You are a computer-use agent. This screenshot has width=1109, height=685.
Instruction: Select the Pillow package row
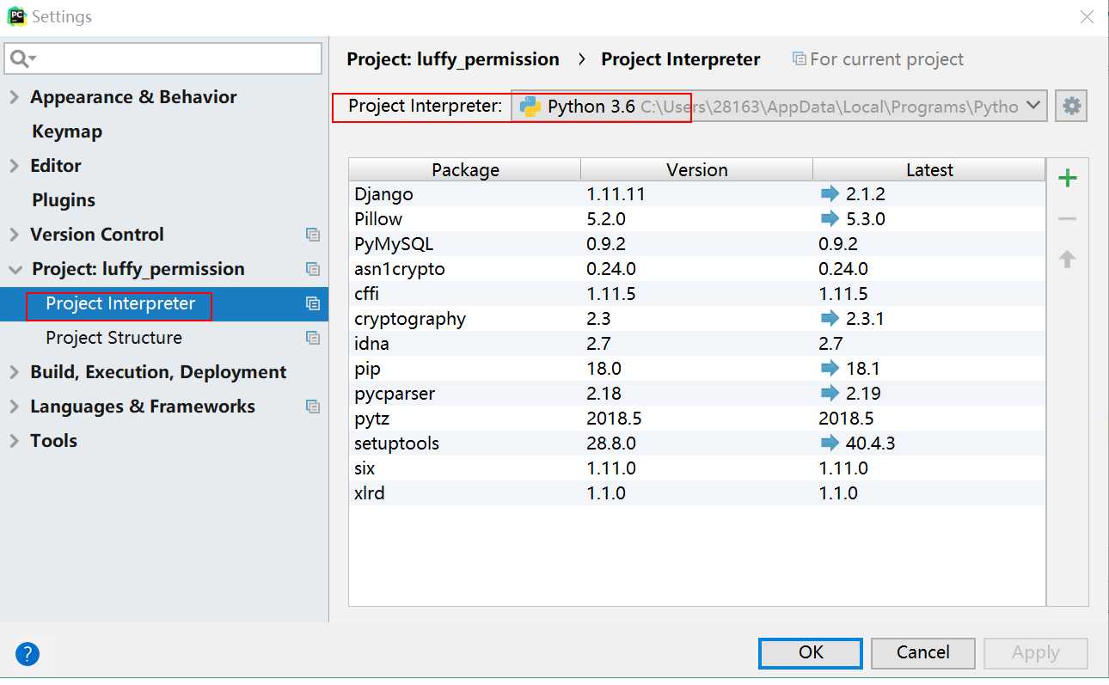[x=697, y=219]
